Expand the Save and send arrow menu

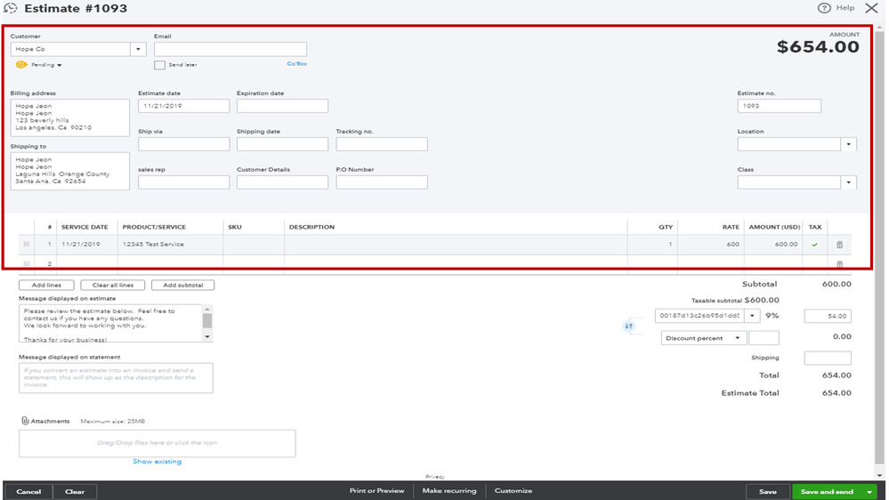[x=869, y=491]
